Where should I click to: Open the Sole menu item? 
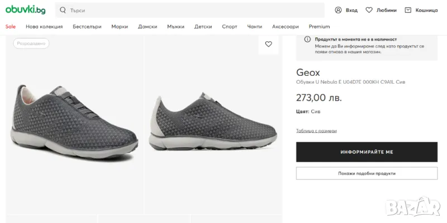(x=11, y=26)
